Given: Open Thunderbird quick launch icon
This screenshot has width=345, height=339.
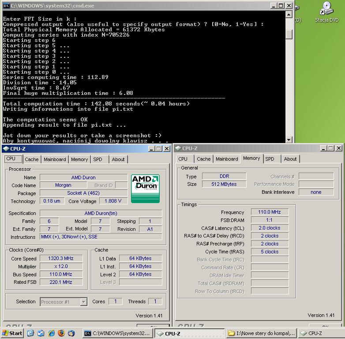Looking at the screenshot, I should tap(71, 333).
